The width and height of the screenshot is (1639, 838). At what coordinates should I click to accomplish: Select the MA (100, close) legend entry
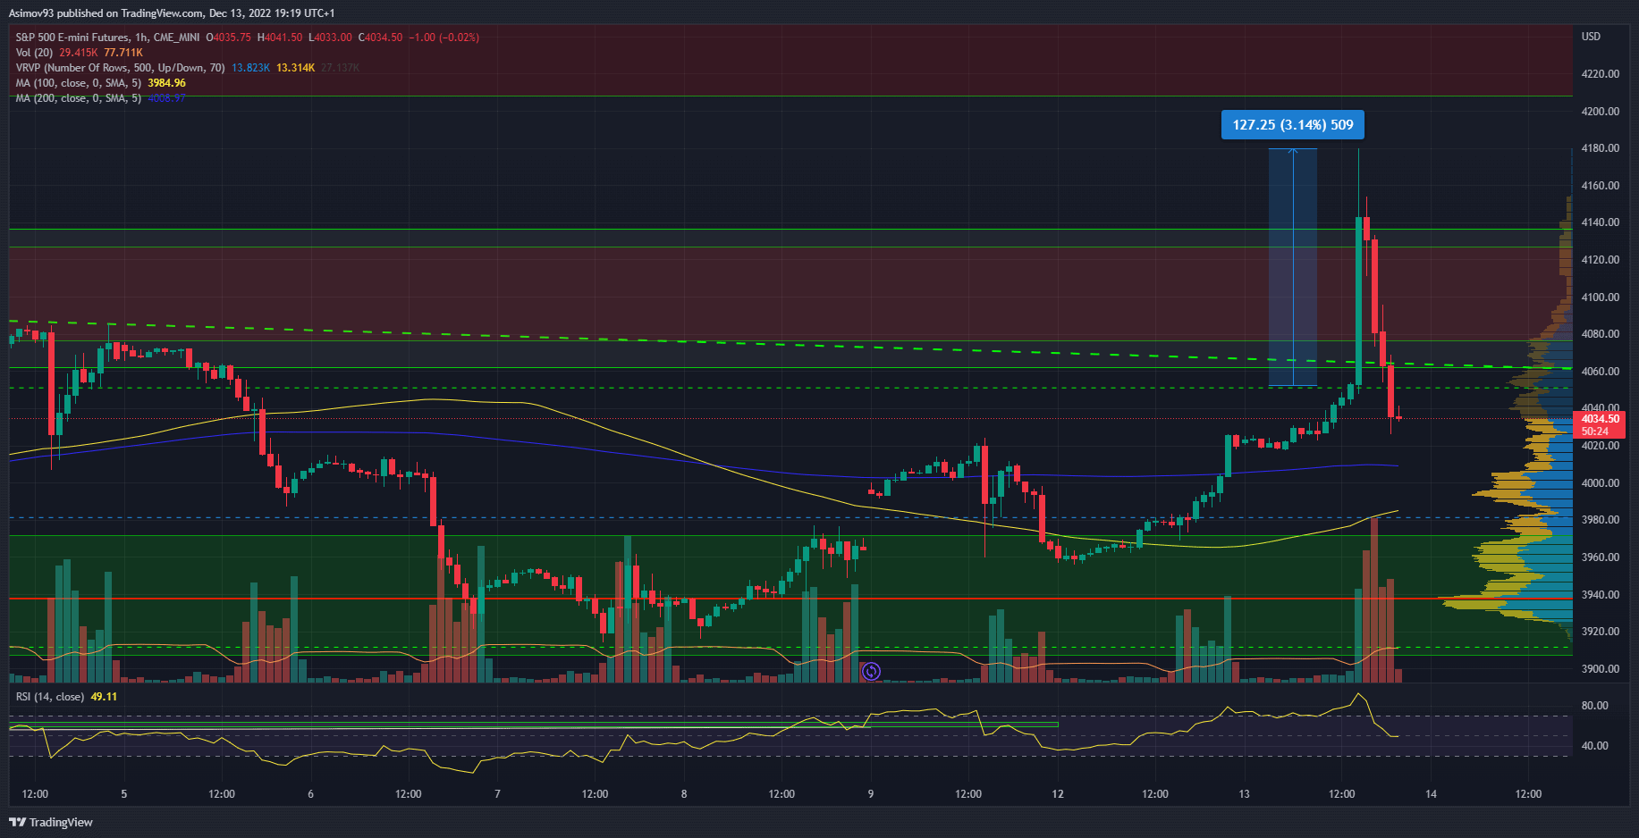(78, 83)
